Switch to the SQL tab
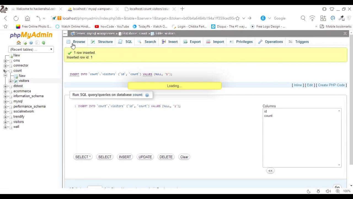The image size is (353, 199). (125, 42)
